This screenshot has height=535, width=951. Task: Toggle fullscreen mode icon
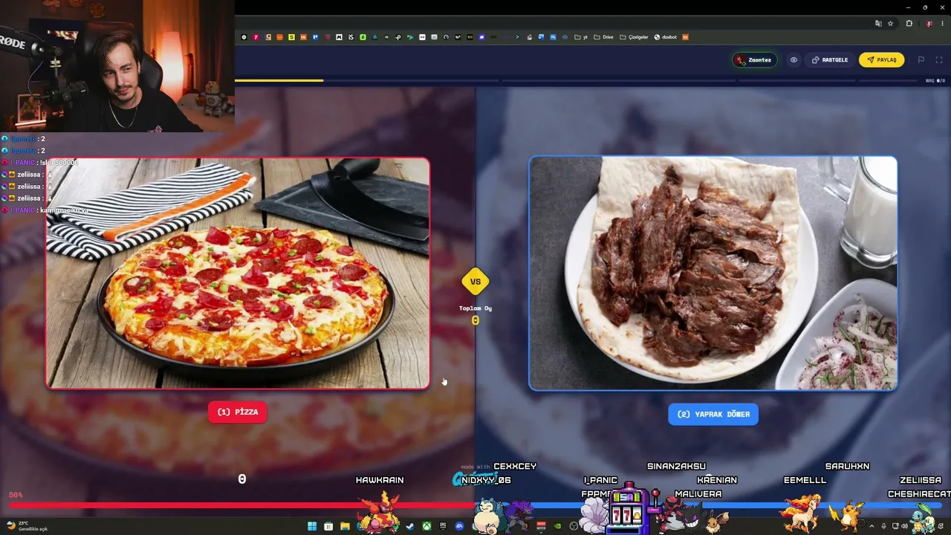939,60
